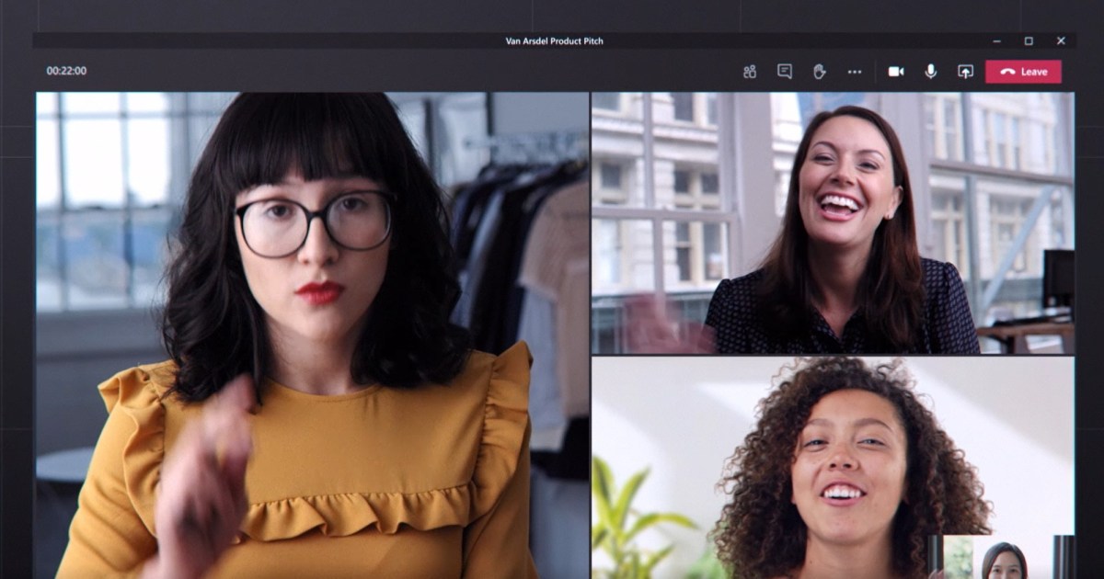1104x579 pixels.
Task: Click the small self-view preview thumbnail
Action: pyautogui.click(x=1001, y=557)
